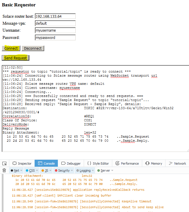Open the Memory panel
The image size is (189, 212).
(x=154, y=164)
